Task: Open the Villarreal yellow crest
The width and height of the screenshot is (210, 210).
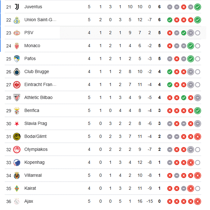Action: pos(16,175)
